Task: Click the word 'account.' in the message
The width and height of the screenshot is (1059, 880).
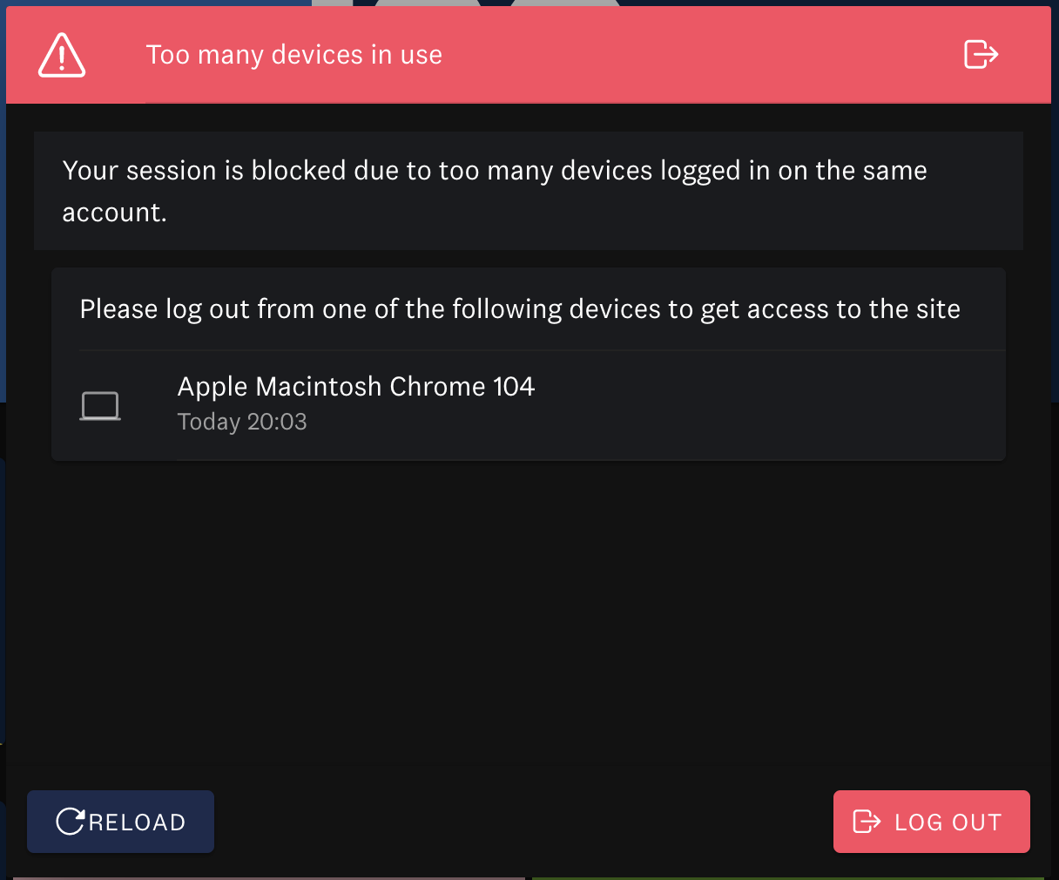Action: [114, 213]
